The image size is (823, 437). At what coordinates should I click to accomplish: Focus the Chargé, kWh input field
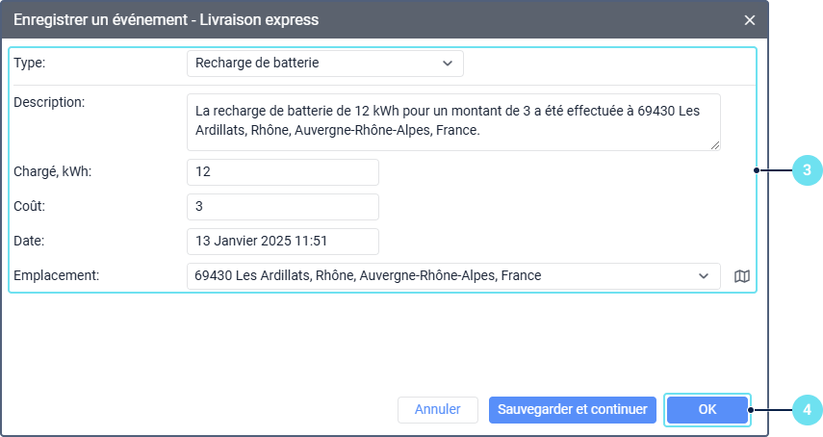tap(282, 172)
